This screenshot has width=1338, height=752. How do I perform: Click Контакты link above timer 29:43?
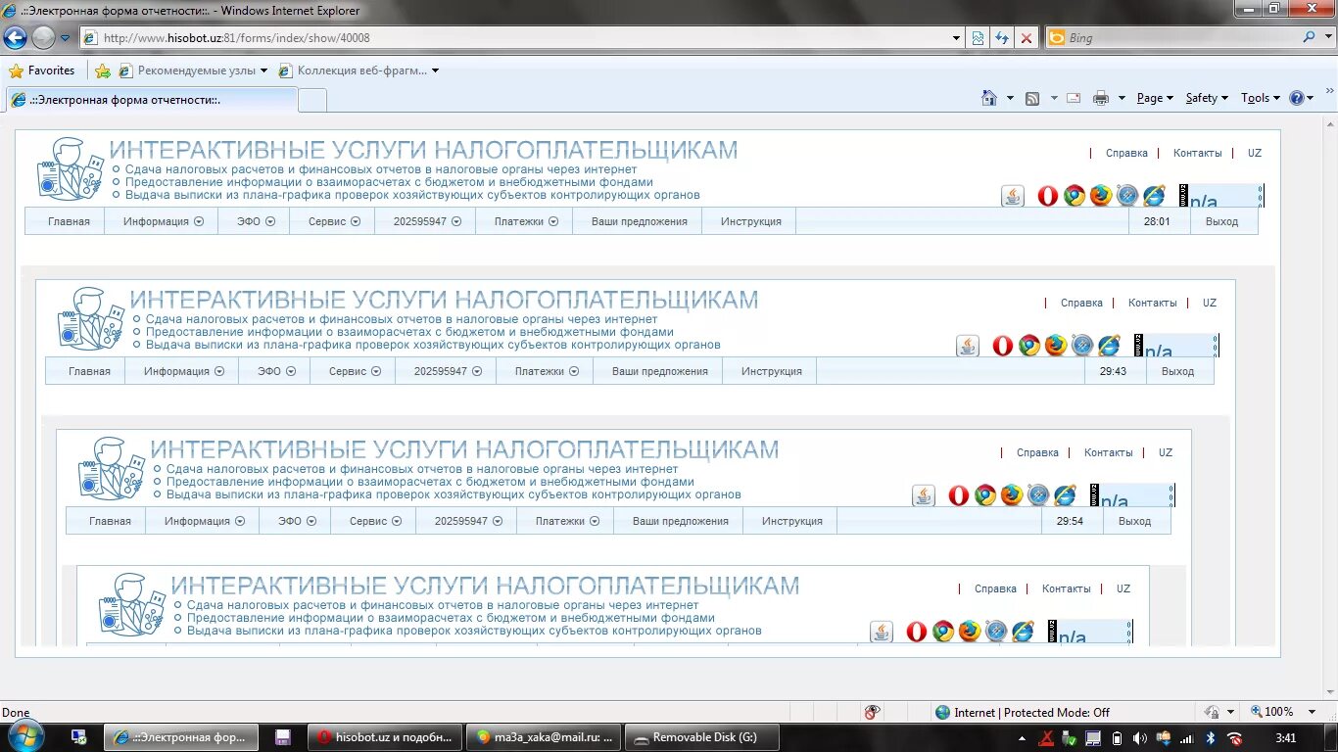point(1153,303)
